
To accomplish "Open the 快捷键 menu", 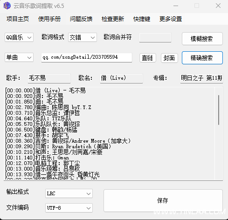I will (142, 19).
